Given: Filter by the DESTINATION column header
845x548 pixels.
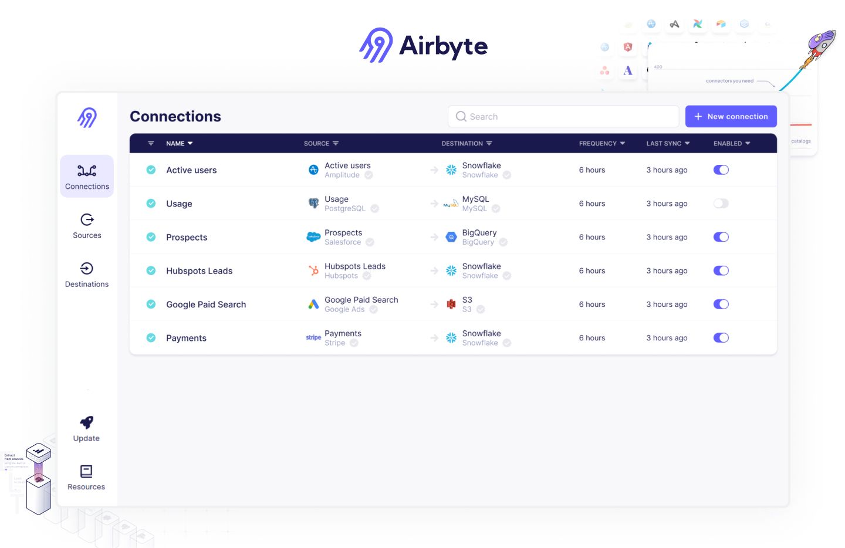Looking at the screenshot, I should [467, 143].
